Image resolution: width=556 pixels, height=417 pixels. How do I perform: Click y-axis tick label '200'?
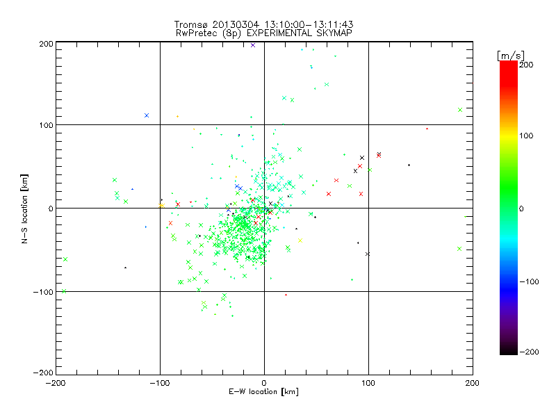click(47, 44)
